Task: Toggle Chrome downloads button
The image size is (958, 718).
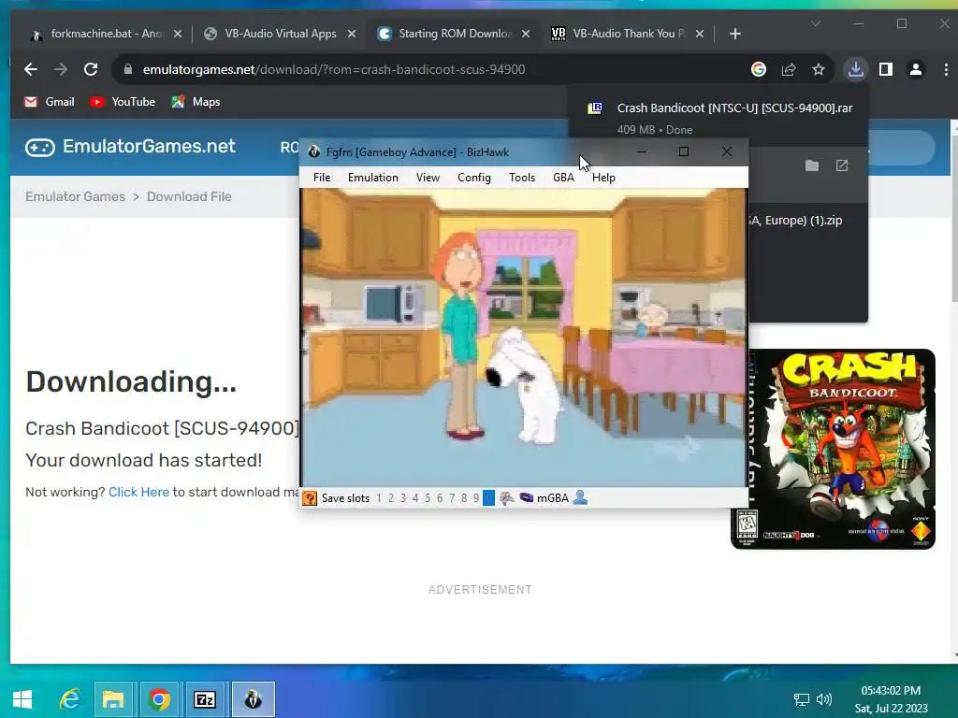Action: (x=856, y=69)
